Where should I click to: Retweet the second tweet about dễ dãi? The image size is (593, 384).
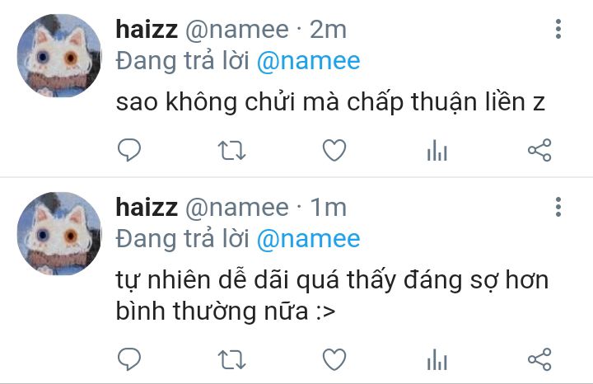[x=231, y=359]
